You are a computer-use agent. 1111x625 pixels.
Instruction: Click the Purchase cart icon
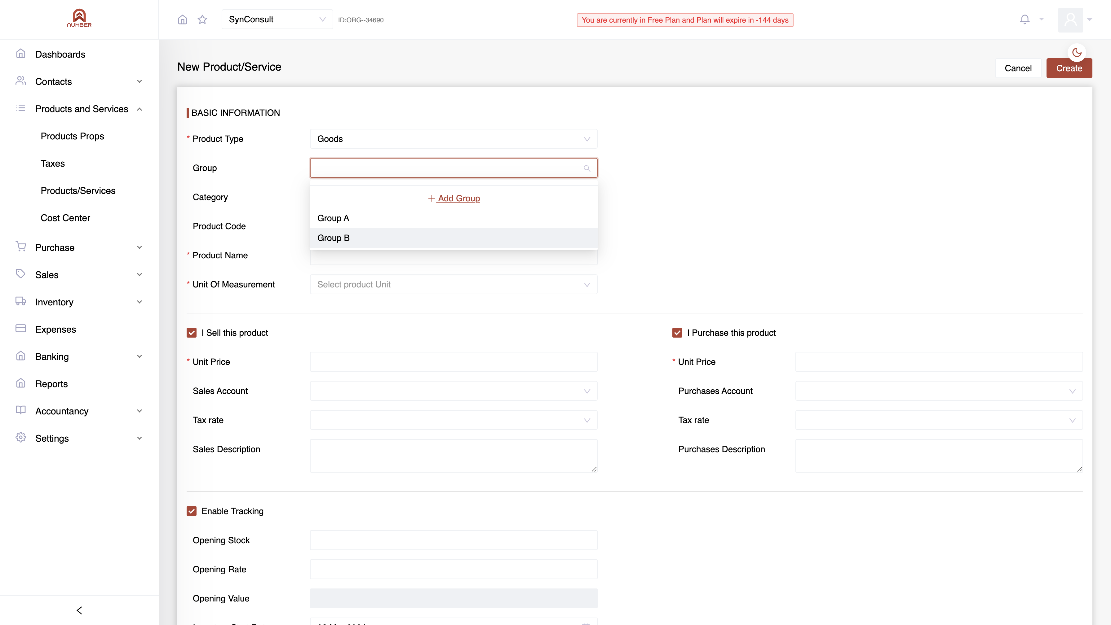coord(21,247)
